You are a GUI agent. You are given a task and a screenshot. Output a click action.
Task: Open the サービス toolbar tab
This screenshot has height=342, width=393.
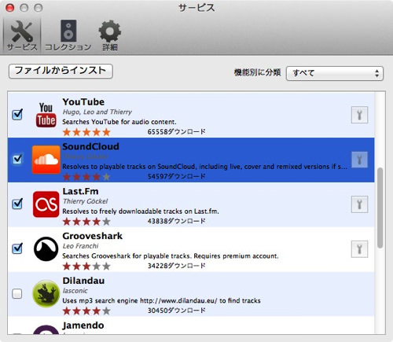(x=22, y=35)
